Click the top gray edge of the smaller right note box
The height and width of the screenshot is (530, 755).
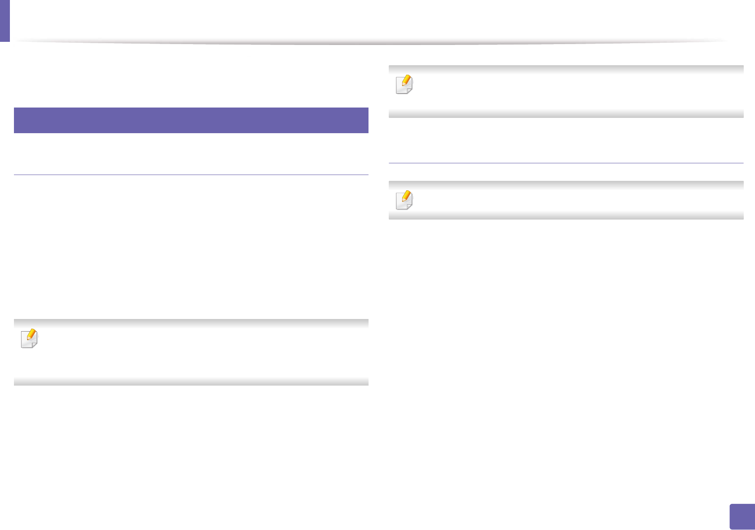click(x=566, y=184)
